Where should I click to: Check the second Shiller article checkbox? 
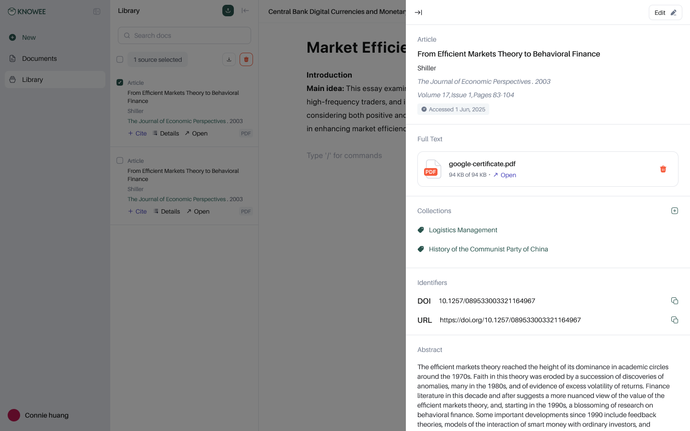120,160
